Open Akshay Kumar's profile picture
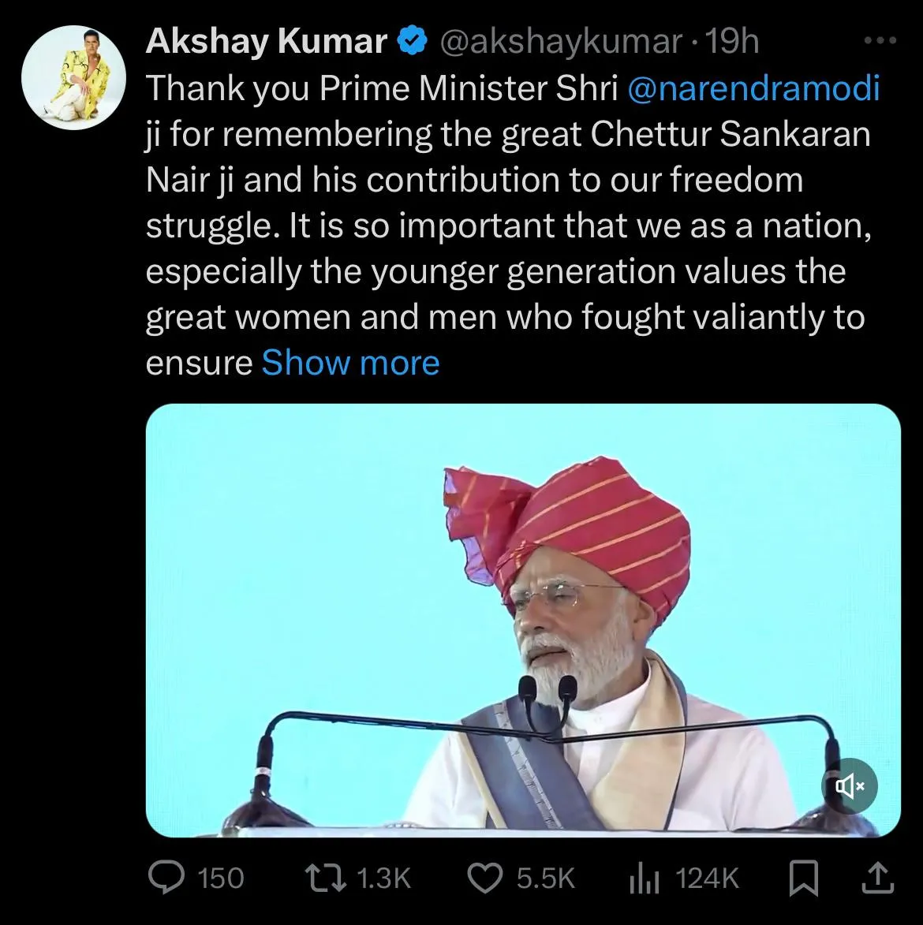This screenshot has height=925, width=923. (73, 77)
